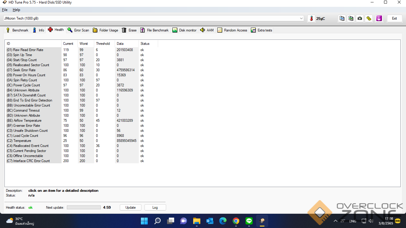Viewport: 406px width, 228px height.
Task: Click the Update button
Action: point(130,208)
